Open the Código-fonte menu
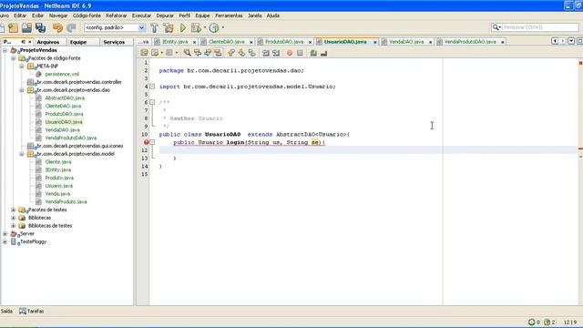 click(87, 15)
